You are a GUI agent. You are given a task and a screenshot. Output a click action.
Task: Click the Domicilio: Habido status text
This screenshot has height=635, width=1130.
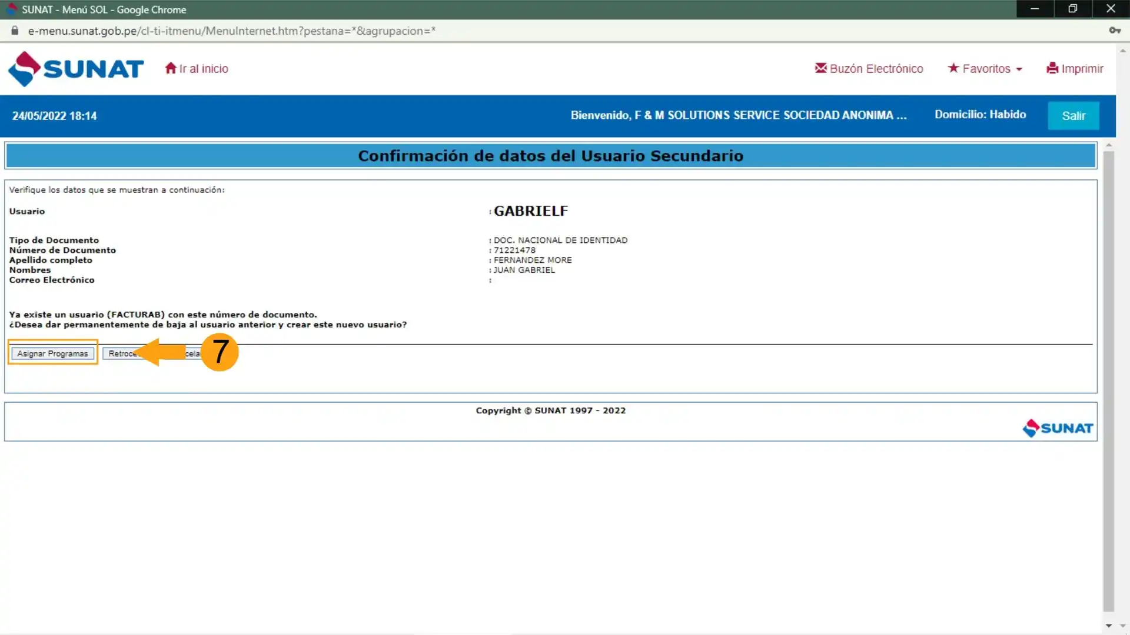[980, 115]
